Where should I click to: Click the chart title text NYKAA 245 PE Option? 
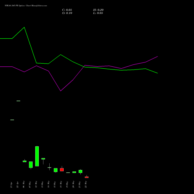pyautogui.click(x=15, y=6)
